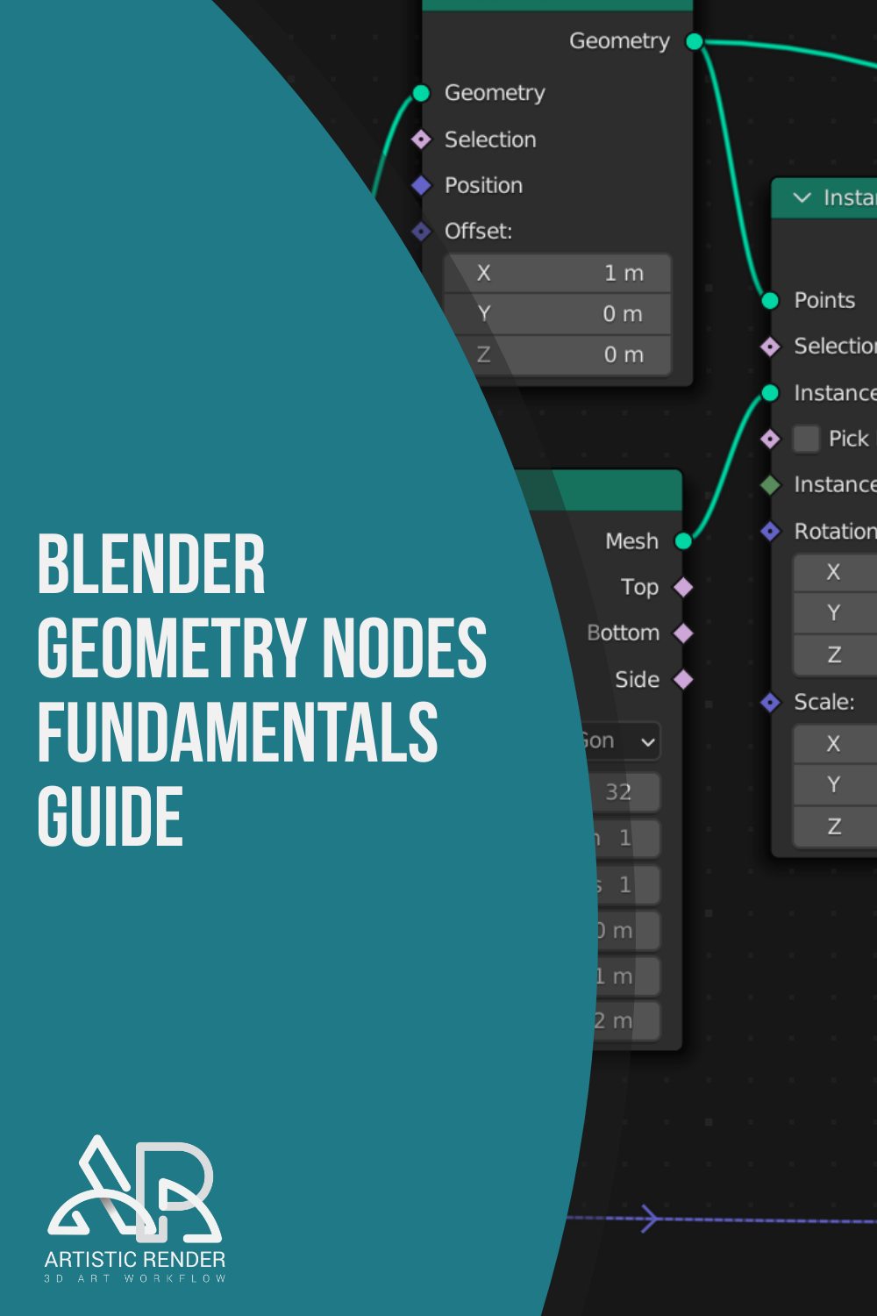Enable the Pick Instance checkbox
The height and width of the screenshot is (1316, 877).
[806, 439]
